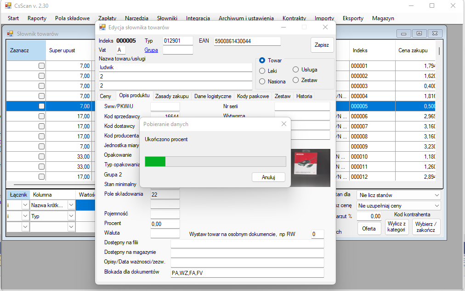This screenshot has width=465, height=291.
Task: Switch to the Ceny tab
Action: point(105,96)
